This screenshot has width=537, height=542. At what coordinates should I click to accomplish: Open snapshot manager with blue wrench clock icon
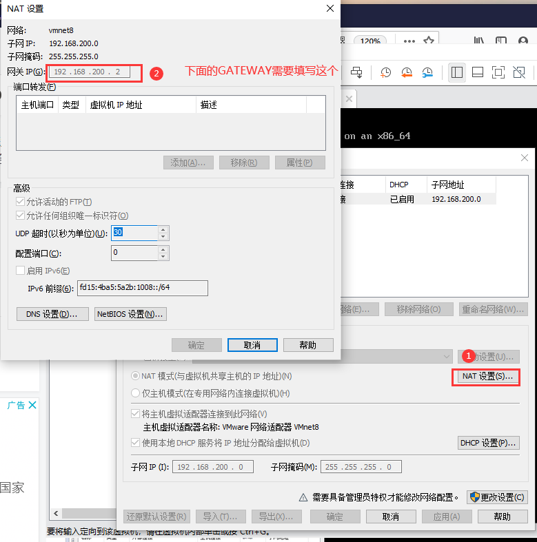pos(427,72)
